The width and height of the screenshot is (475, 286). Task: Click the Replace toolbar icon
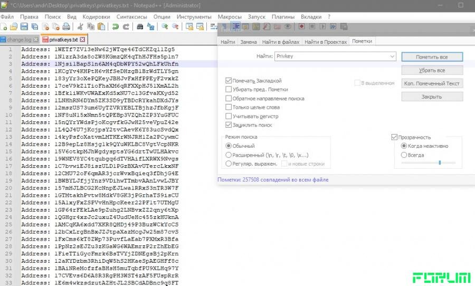point(150,27)
